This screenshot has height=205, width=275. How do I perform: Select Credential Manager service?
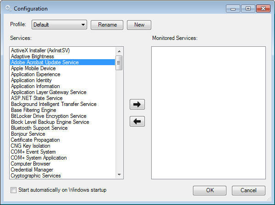point(62,170)
